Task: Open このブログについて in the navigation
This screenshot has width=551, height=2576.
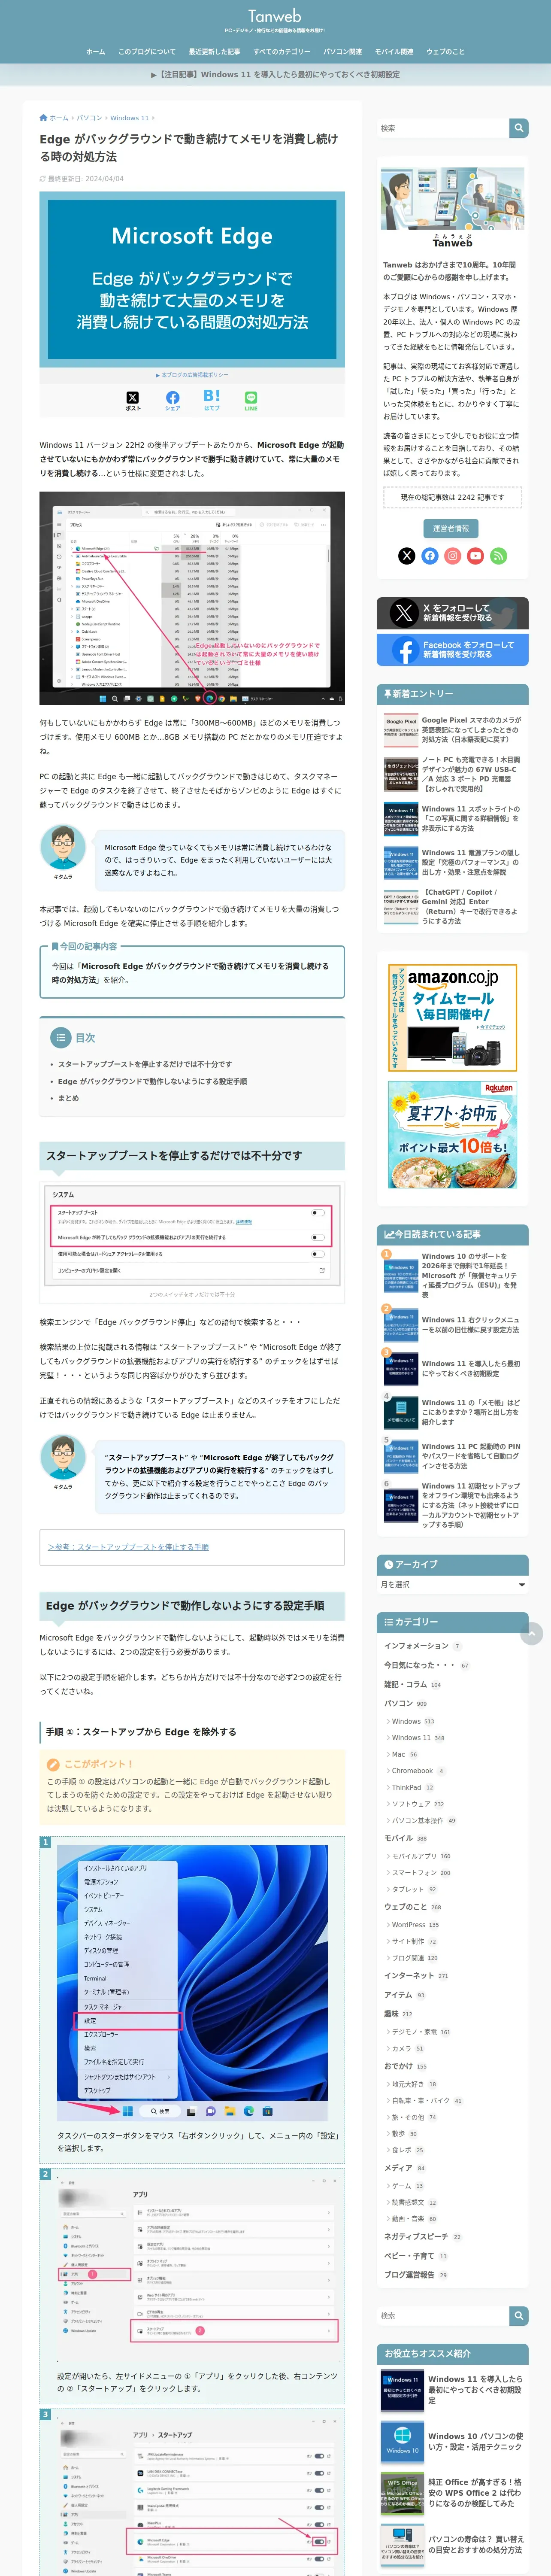Action: [x=147, y=51]
